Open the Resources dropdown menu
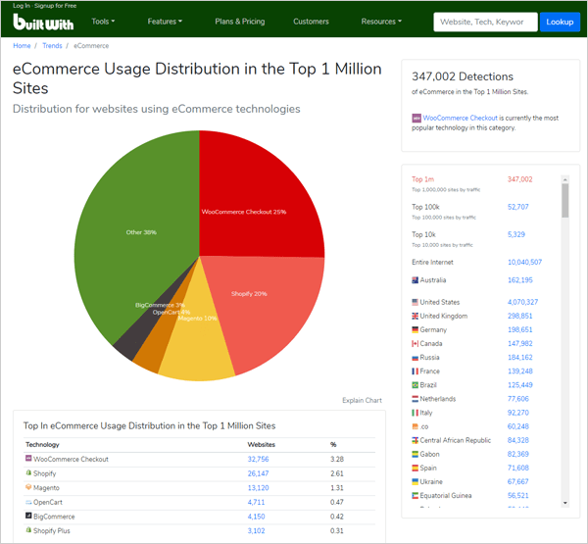588x544 pixels. 381,22
